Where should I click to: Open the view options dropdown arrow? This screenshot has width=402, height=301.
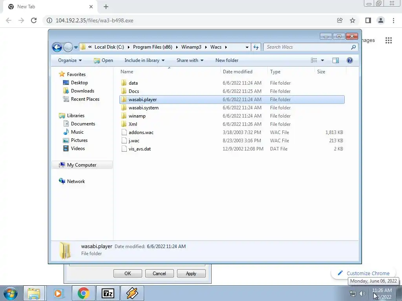(323, 60)
